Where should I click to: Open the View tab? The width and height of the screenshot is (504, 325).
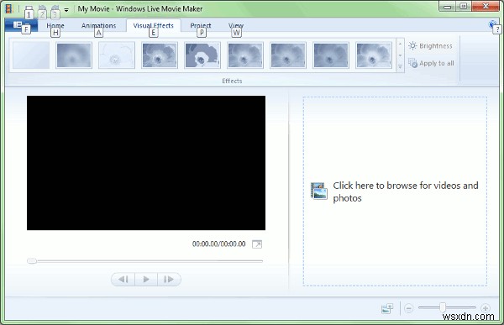236,25
